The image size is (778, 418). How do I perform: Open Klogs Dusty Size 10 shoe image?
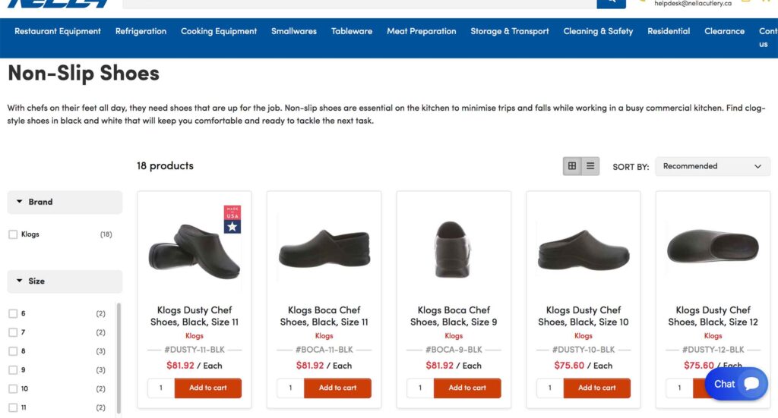(583, 250)
